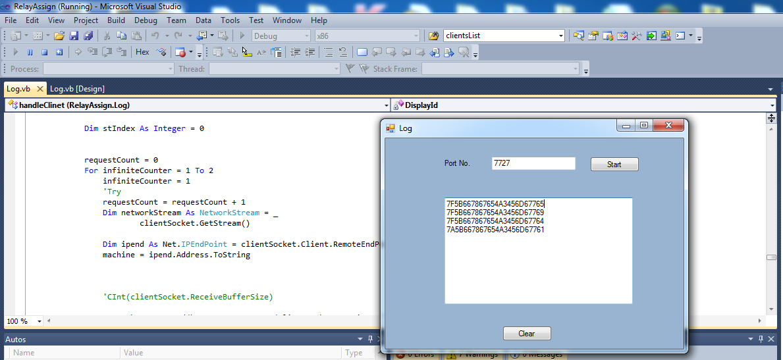Click the Port No. text field
Viewport: 783px width, 360px height.
(x=533, y=164)
